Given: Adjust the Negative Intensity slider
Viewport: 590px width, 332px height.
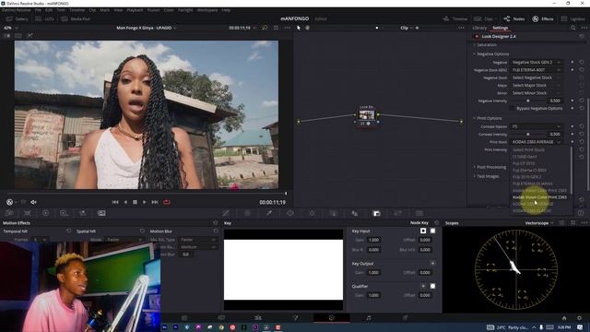Looking at the screenshot, I should 528,101.
